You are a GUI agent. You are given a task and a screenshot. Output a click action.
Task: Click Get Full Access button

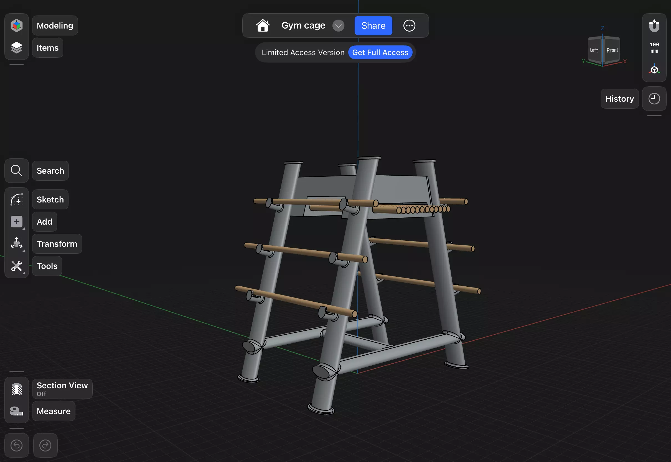pos(380,52)
